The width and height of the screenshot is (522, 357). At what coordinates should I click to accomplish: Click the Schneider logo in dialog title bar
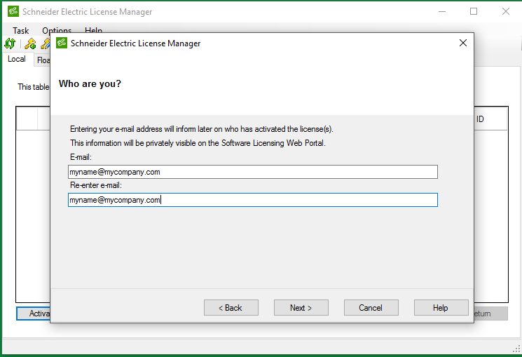(x=62, y=43)
